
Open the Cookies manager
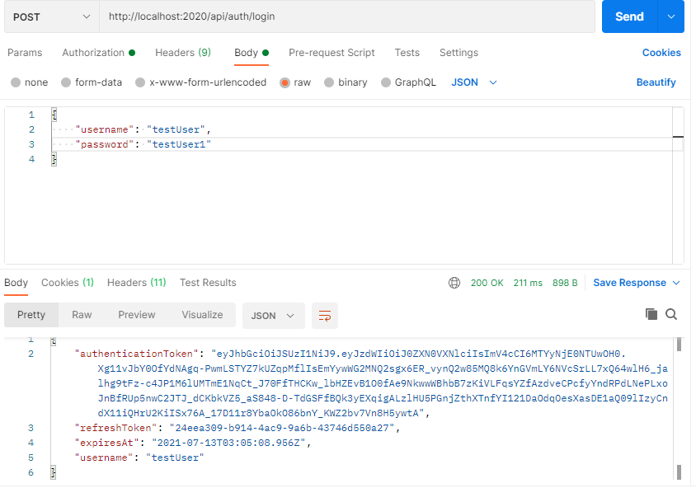pyautogui.click(x=661, y=52)
